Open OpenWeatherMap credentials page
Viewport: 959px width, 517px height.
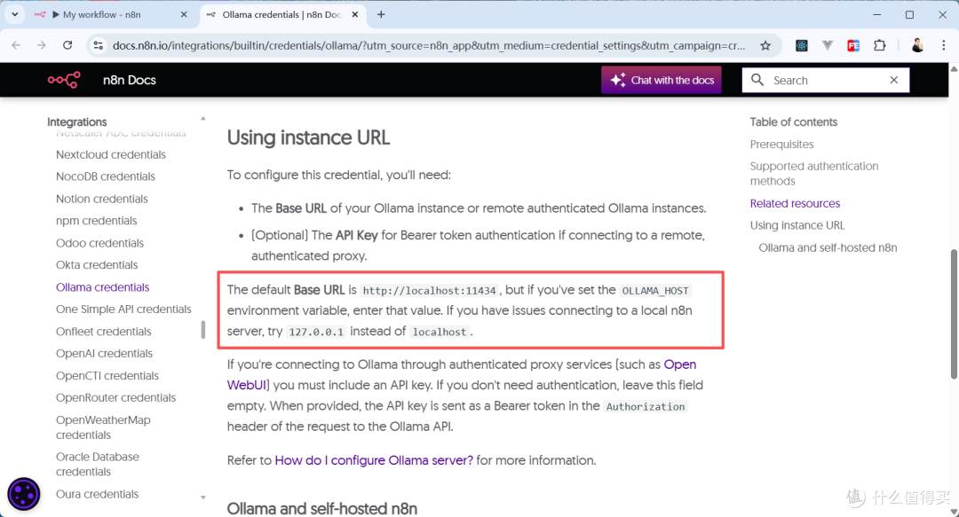coord(103,427)
